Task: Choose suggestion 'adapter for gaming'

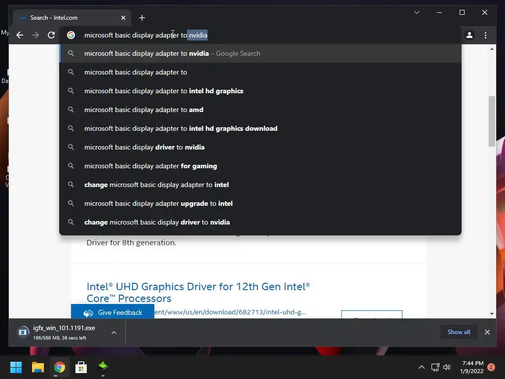Action: (260, 166)
